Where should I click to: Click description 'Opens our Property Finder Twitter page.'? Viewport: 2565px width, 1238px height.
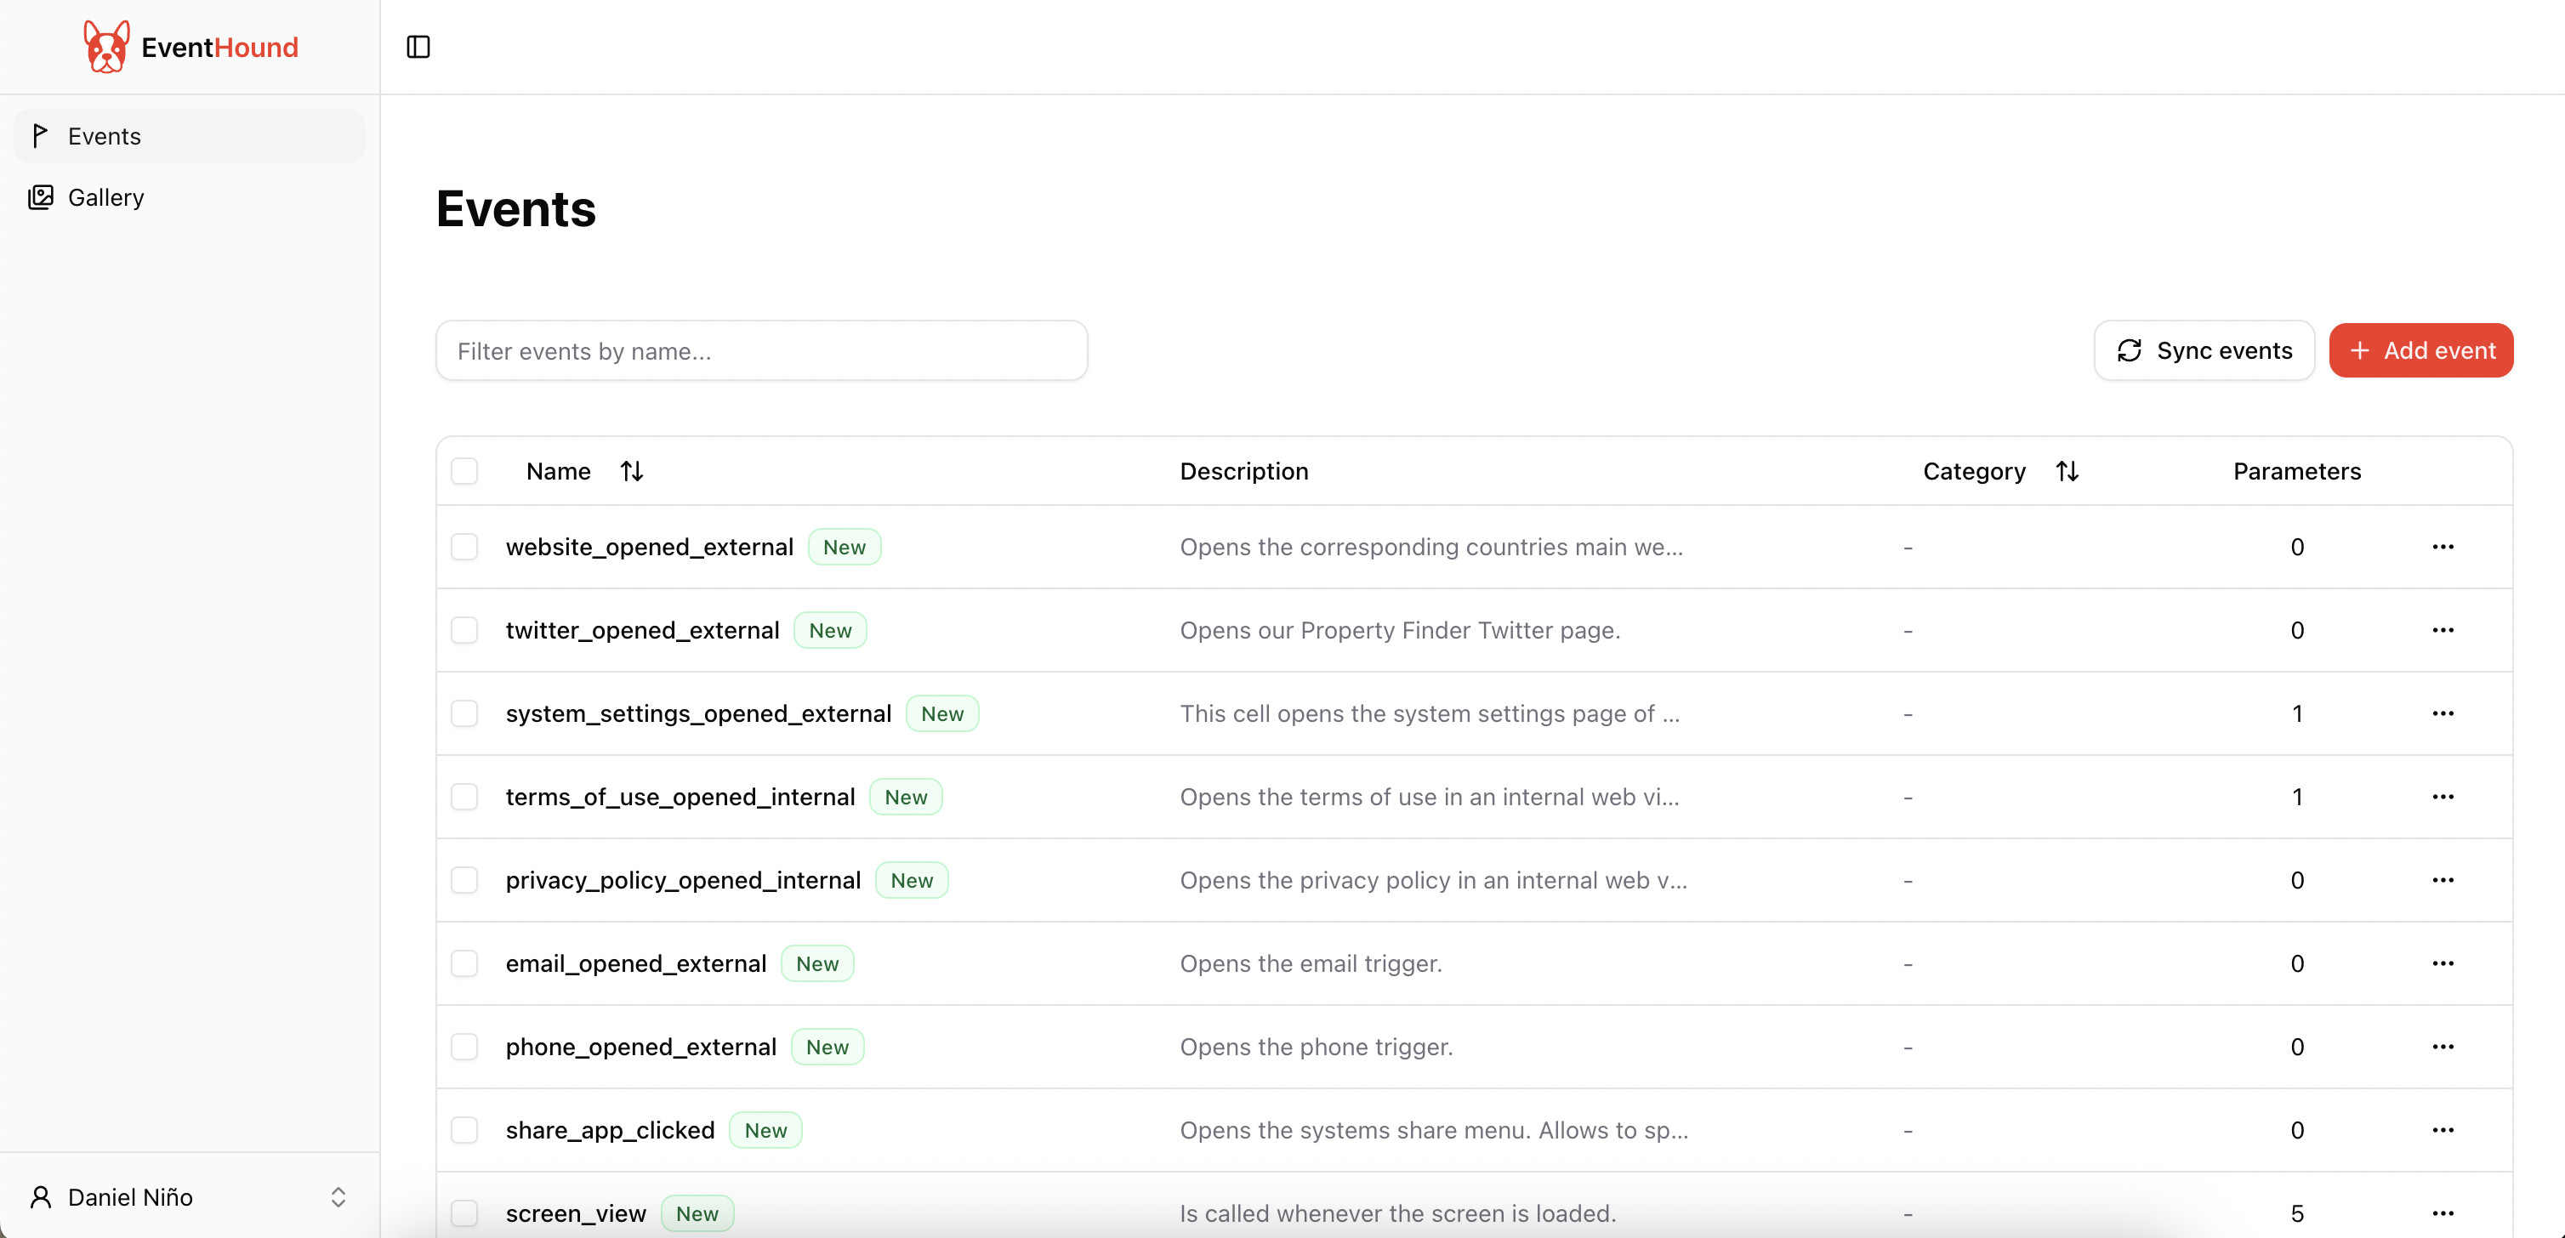coord(1400,630)
